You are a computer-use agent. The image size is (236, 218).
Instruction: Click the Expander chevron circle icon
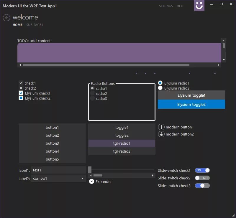91,181
